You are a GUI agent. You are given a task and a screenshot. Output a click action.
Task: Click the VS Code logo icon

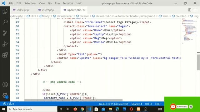4,3
